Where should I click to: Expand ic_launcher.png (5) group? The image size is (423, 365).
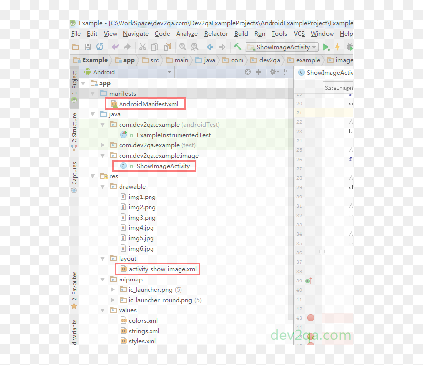click(113, 290)
